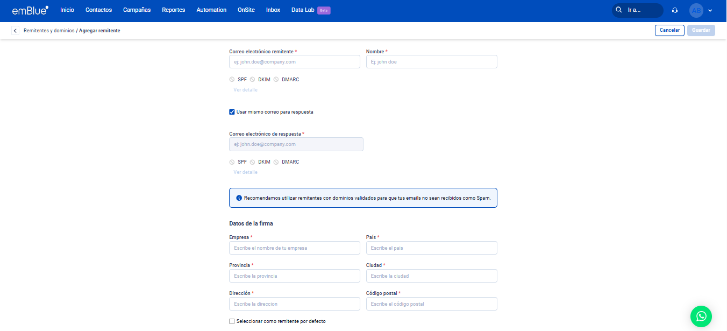Go to the Contactos section
The width and height of the screenshot is (727, 331).
[98, 10]
